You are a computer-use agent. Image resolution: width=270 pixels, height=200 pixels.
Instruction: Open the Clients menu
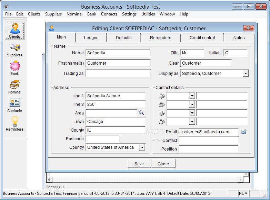click(34, 14)
